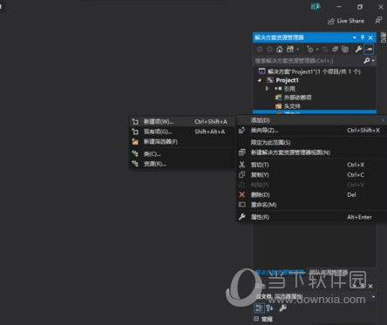The width and height of the screenshot is (387, 325).
Task: Open the Properties object selector dropdown
Action: click(x=373, y=297)
